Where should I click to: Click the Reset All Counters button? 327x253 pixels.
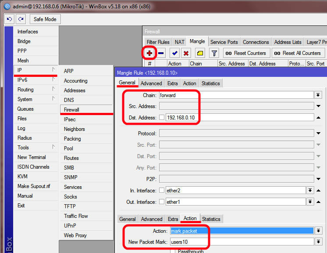pyautogui.click(x=298, y=53)
